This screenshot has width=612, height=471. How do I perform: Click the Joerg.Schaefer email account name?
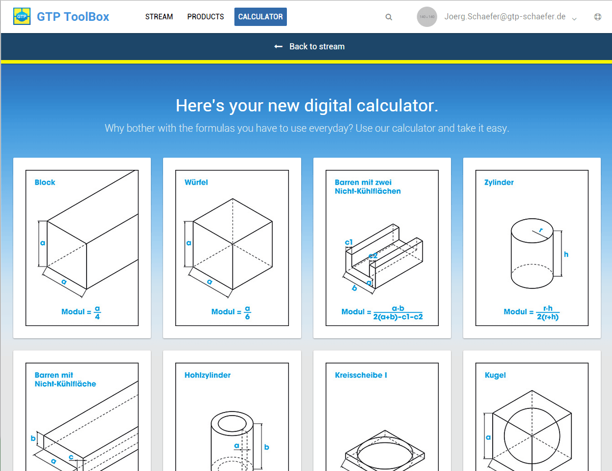pyautogui.click(x=504, y=16)
